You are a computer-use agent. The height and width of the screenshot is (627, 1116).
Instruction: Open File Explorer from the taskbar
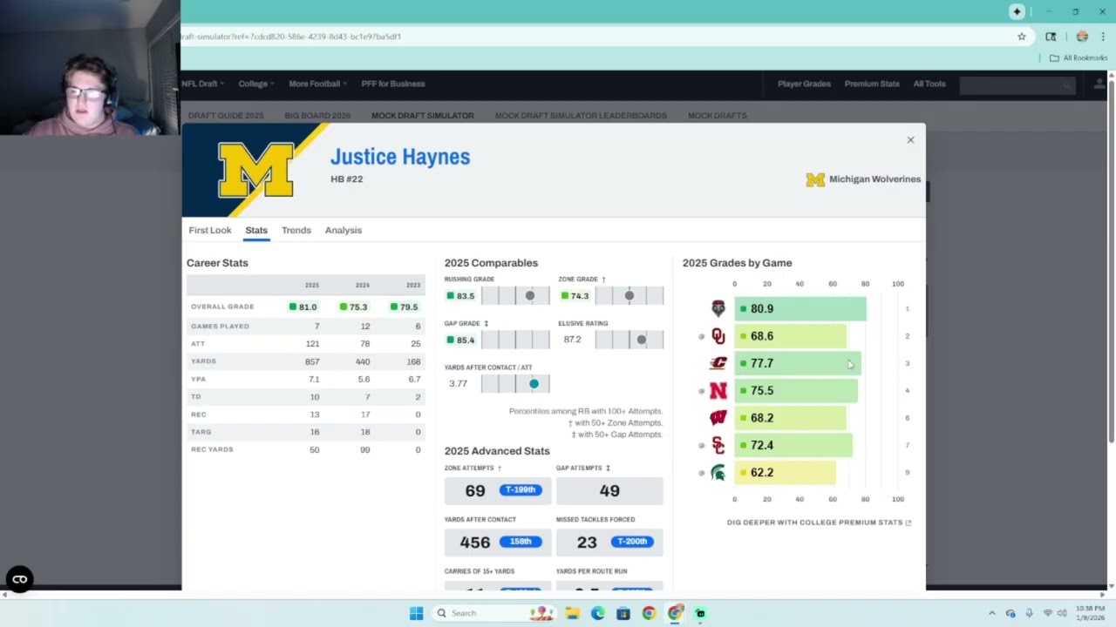[x=572, y=613]
